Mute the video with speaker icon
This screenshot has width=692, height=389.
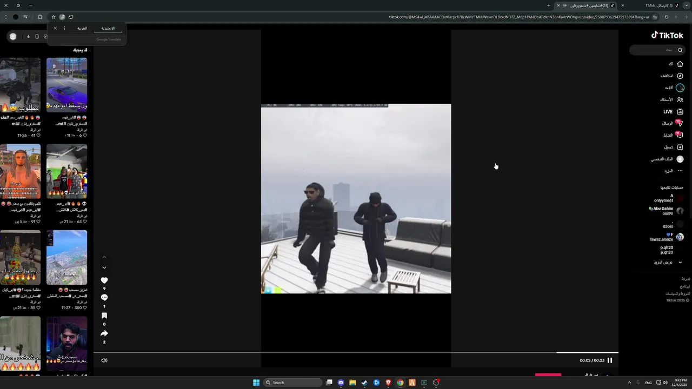[104, 360]
